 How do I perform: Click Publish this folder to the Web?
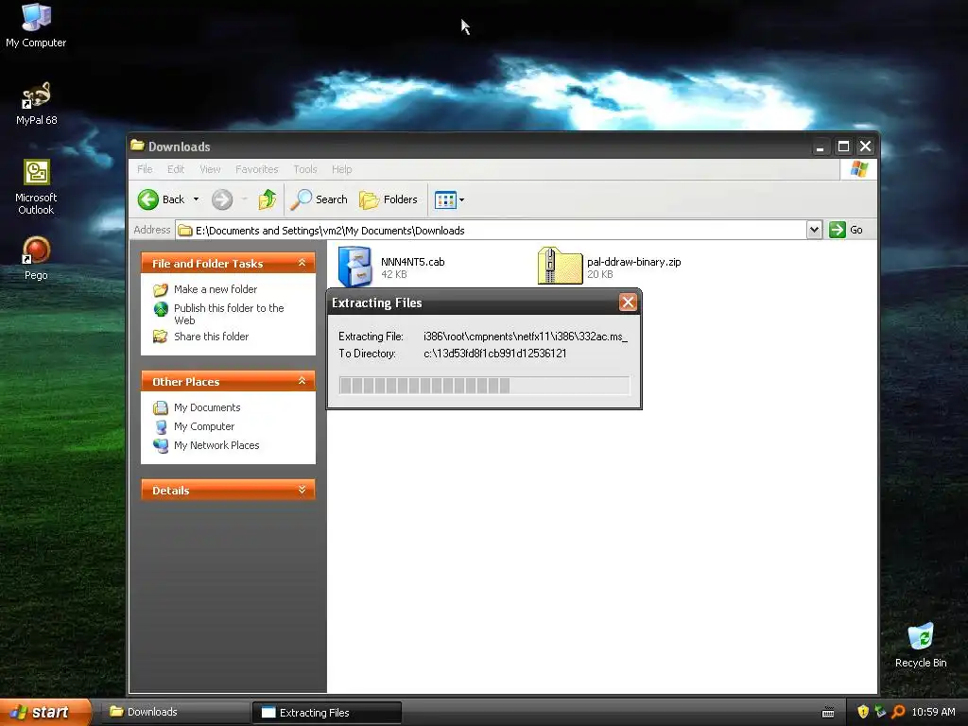click(229, 314)
